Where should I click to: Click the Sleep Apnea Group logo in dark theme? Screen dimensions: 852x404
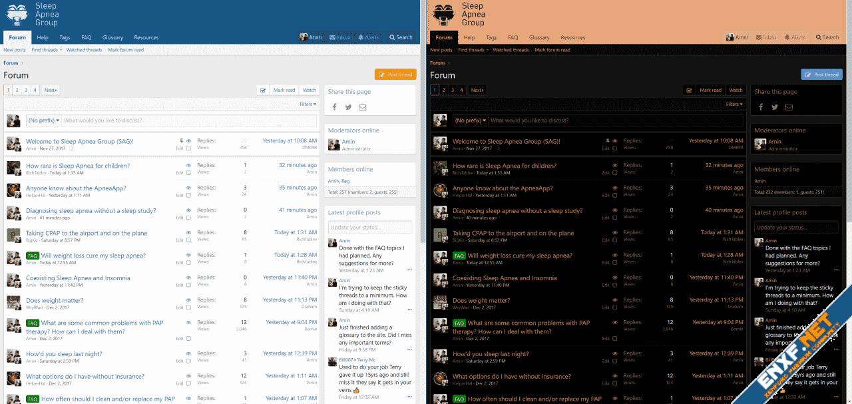tap(459, 14)
